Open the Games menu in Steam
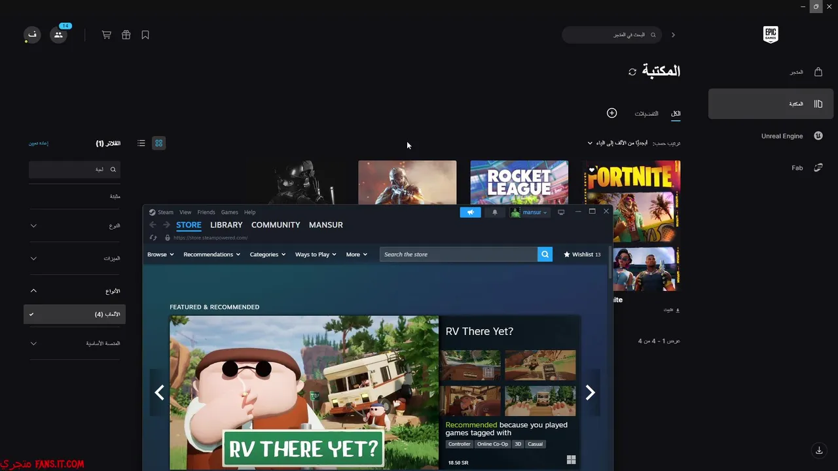Image resolution: width=838 pixels, height=471 pixels. point(230,212)
